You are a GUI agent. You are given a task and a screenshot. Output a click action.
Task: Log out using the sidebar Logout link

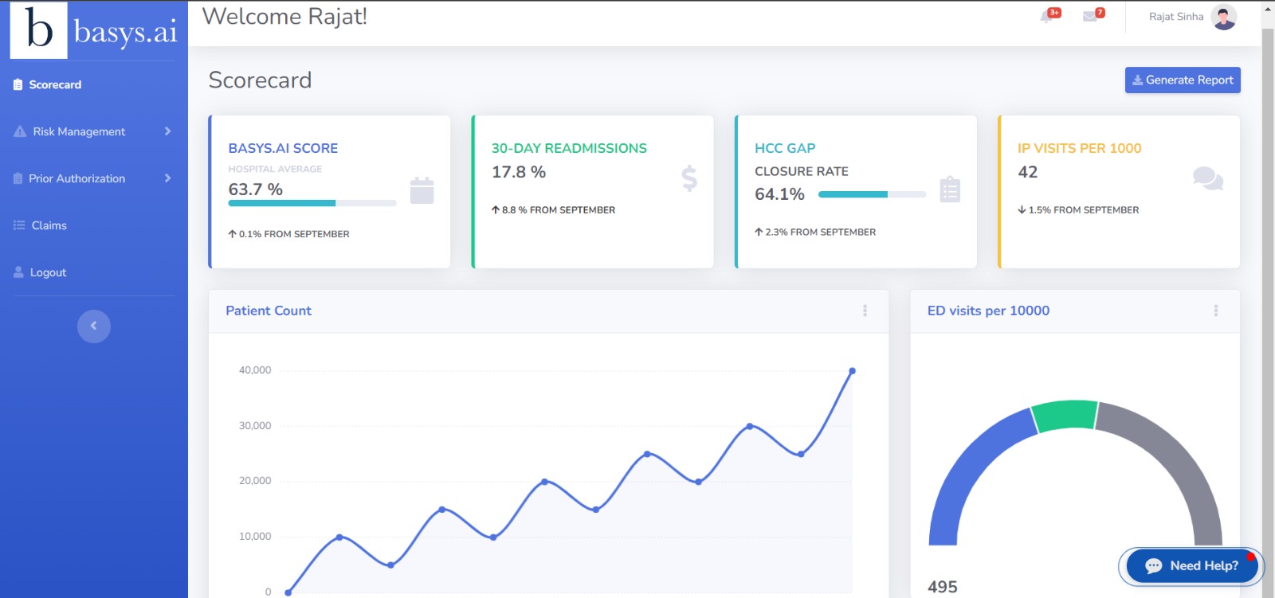coord(48,272)
